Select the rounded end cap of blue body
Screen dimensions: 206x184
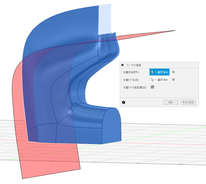pyautogui.click(x=111, y=125)
